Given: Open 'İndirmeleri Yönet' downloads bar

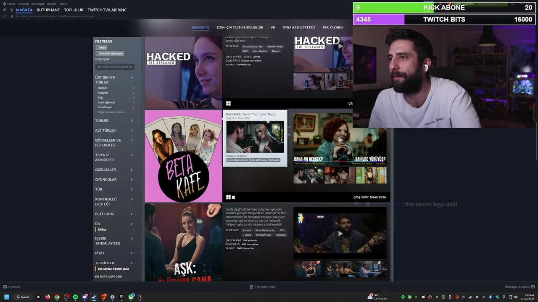Looking at the screenshot, I should tap(262, 286).
